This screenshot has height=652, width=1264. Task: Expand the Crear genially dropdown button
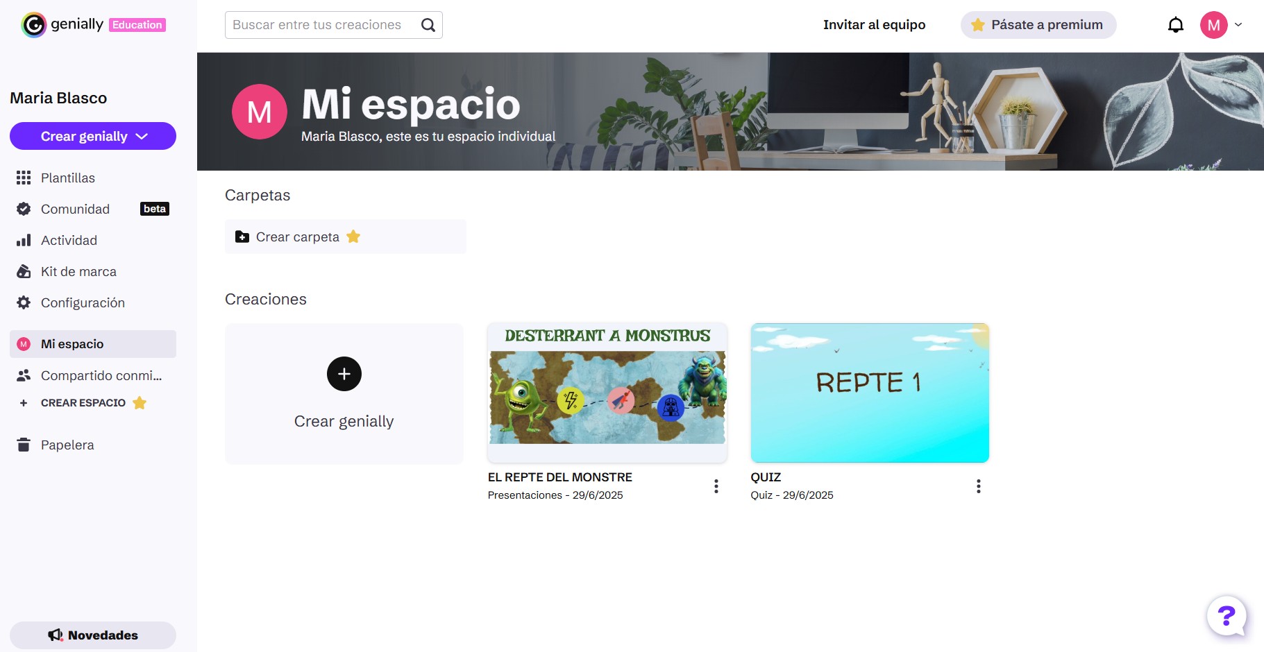tap(93, 136)
